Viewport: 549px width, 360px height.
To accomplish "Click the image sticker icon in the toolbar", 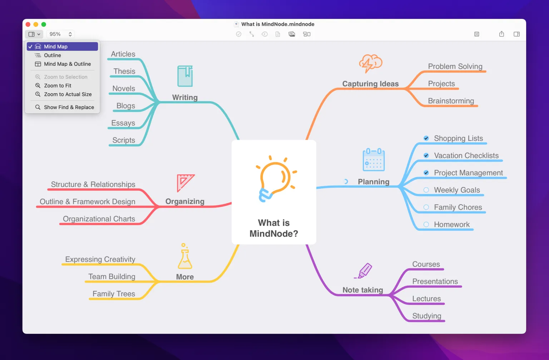I will (292, 34).
